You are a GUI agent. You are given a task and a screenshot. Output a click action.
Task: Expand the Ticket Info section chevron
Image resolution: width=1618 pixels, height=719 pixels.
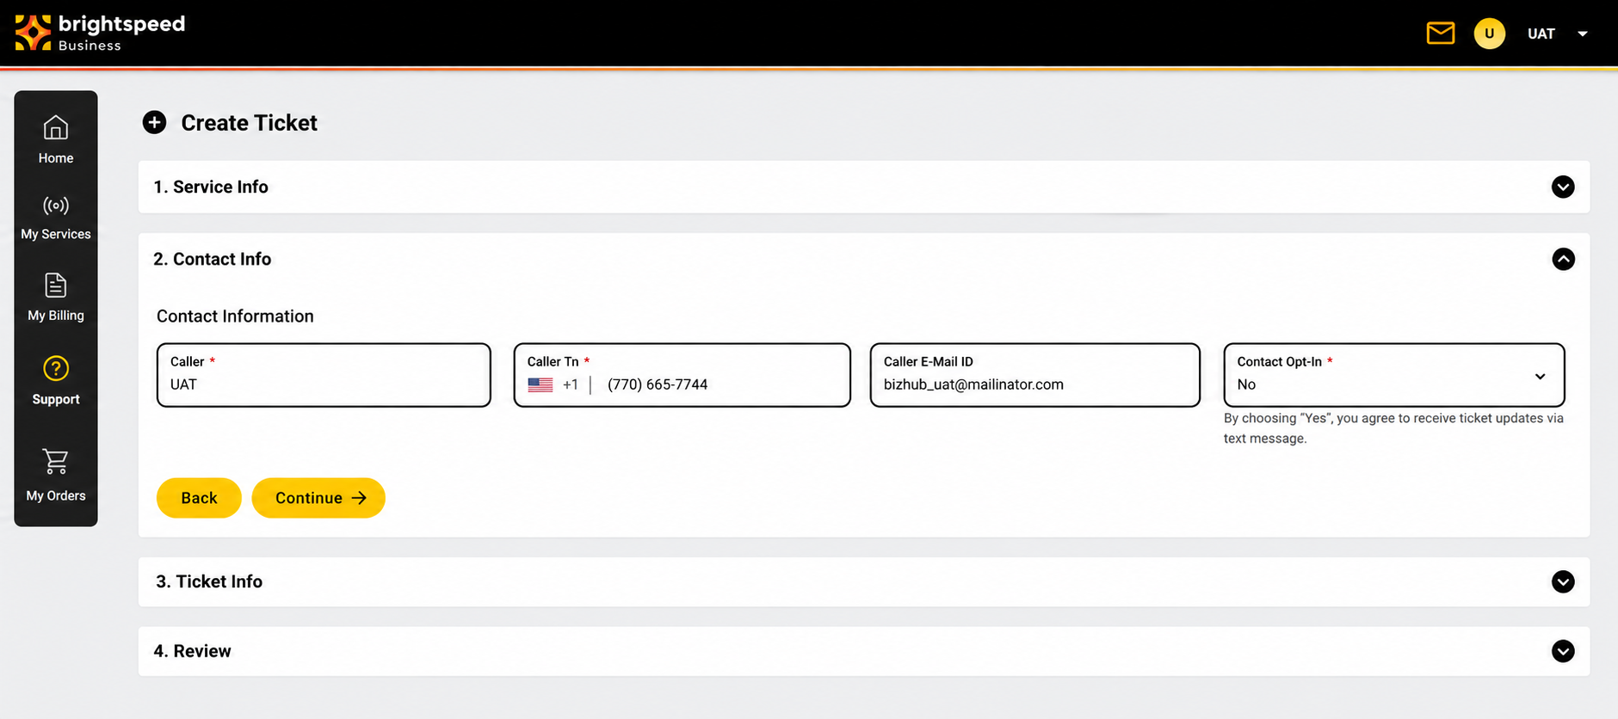click(1563, 581)
